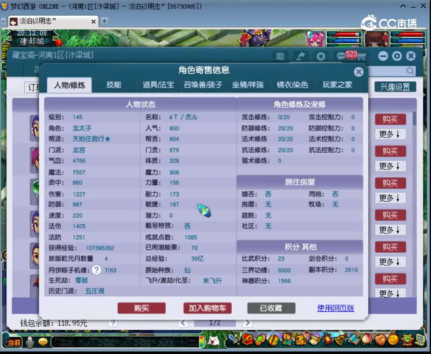This screenshot has height=354, width=431.
Task: Click the brown-haired character portrait at top right
Action: pyautogui.click(x=377, y=39)
